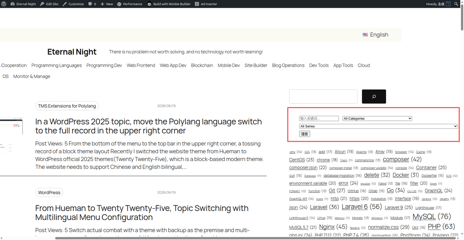
Task: Open the Dev Tools navigation item
Action: point(319,65)
